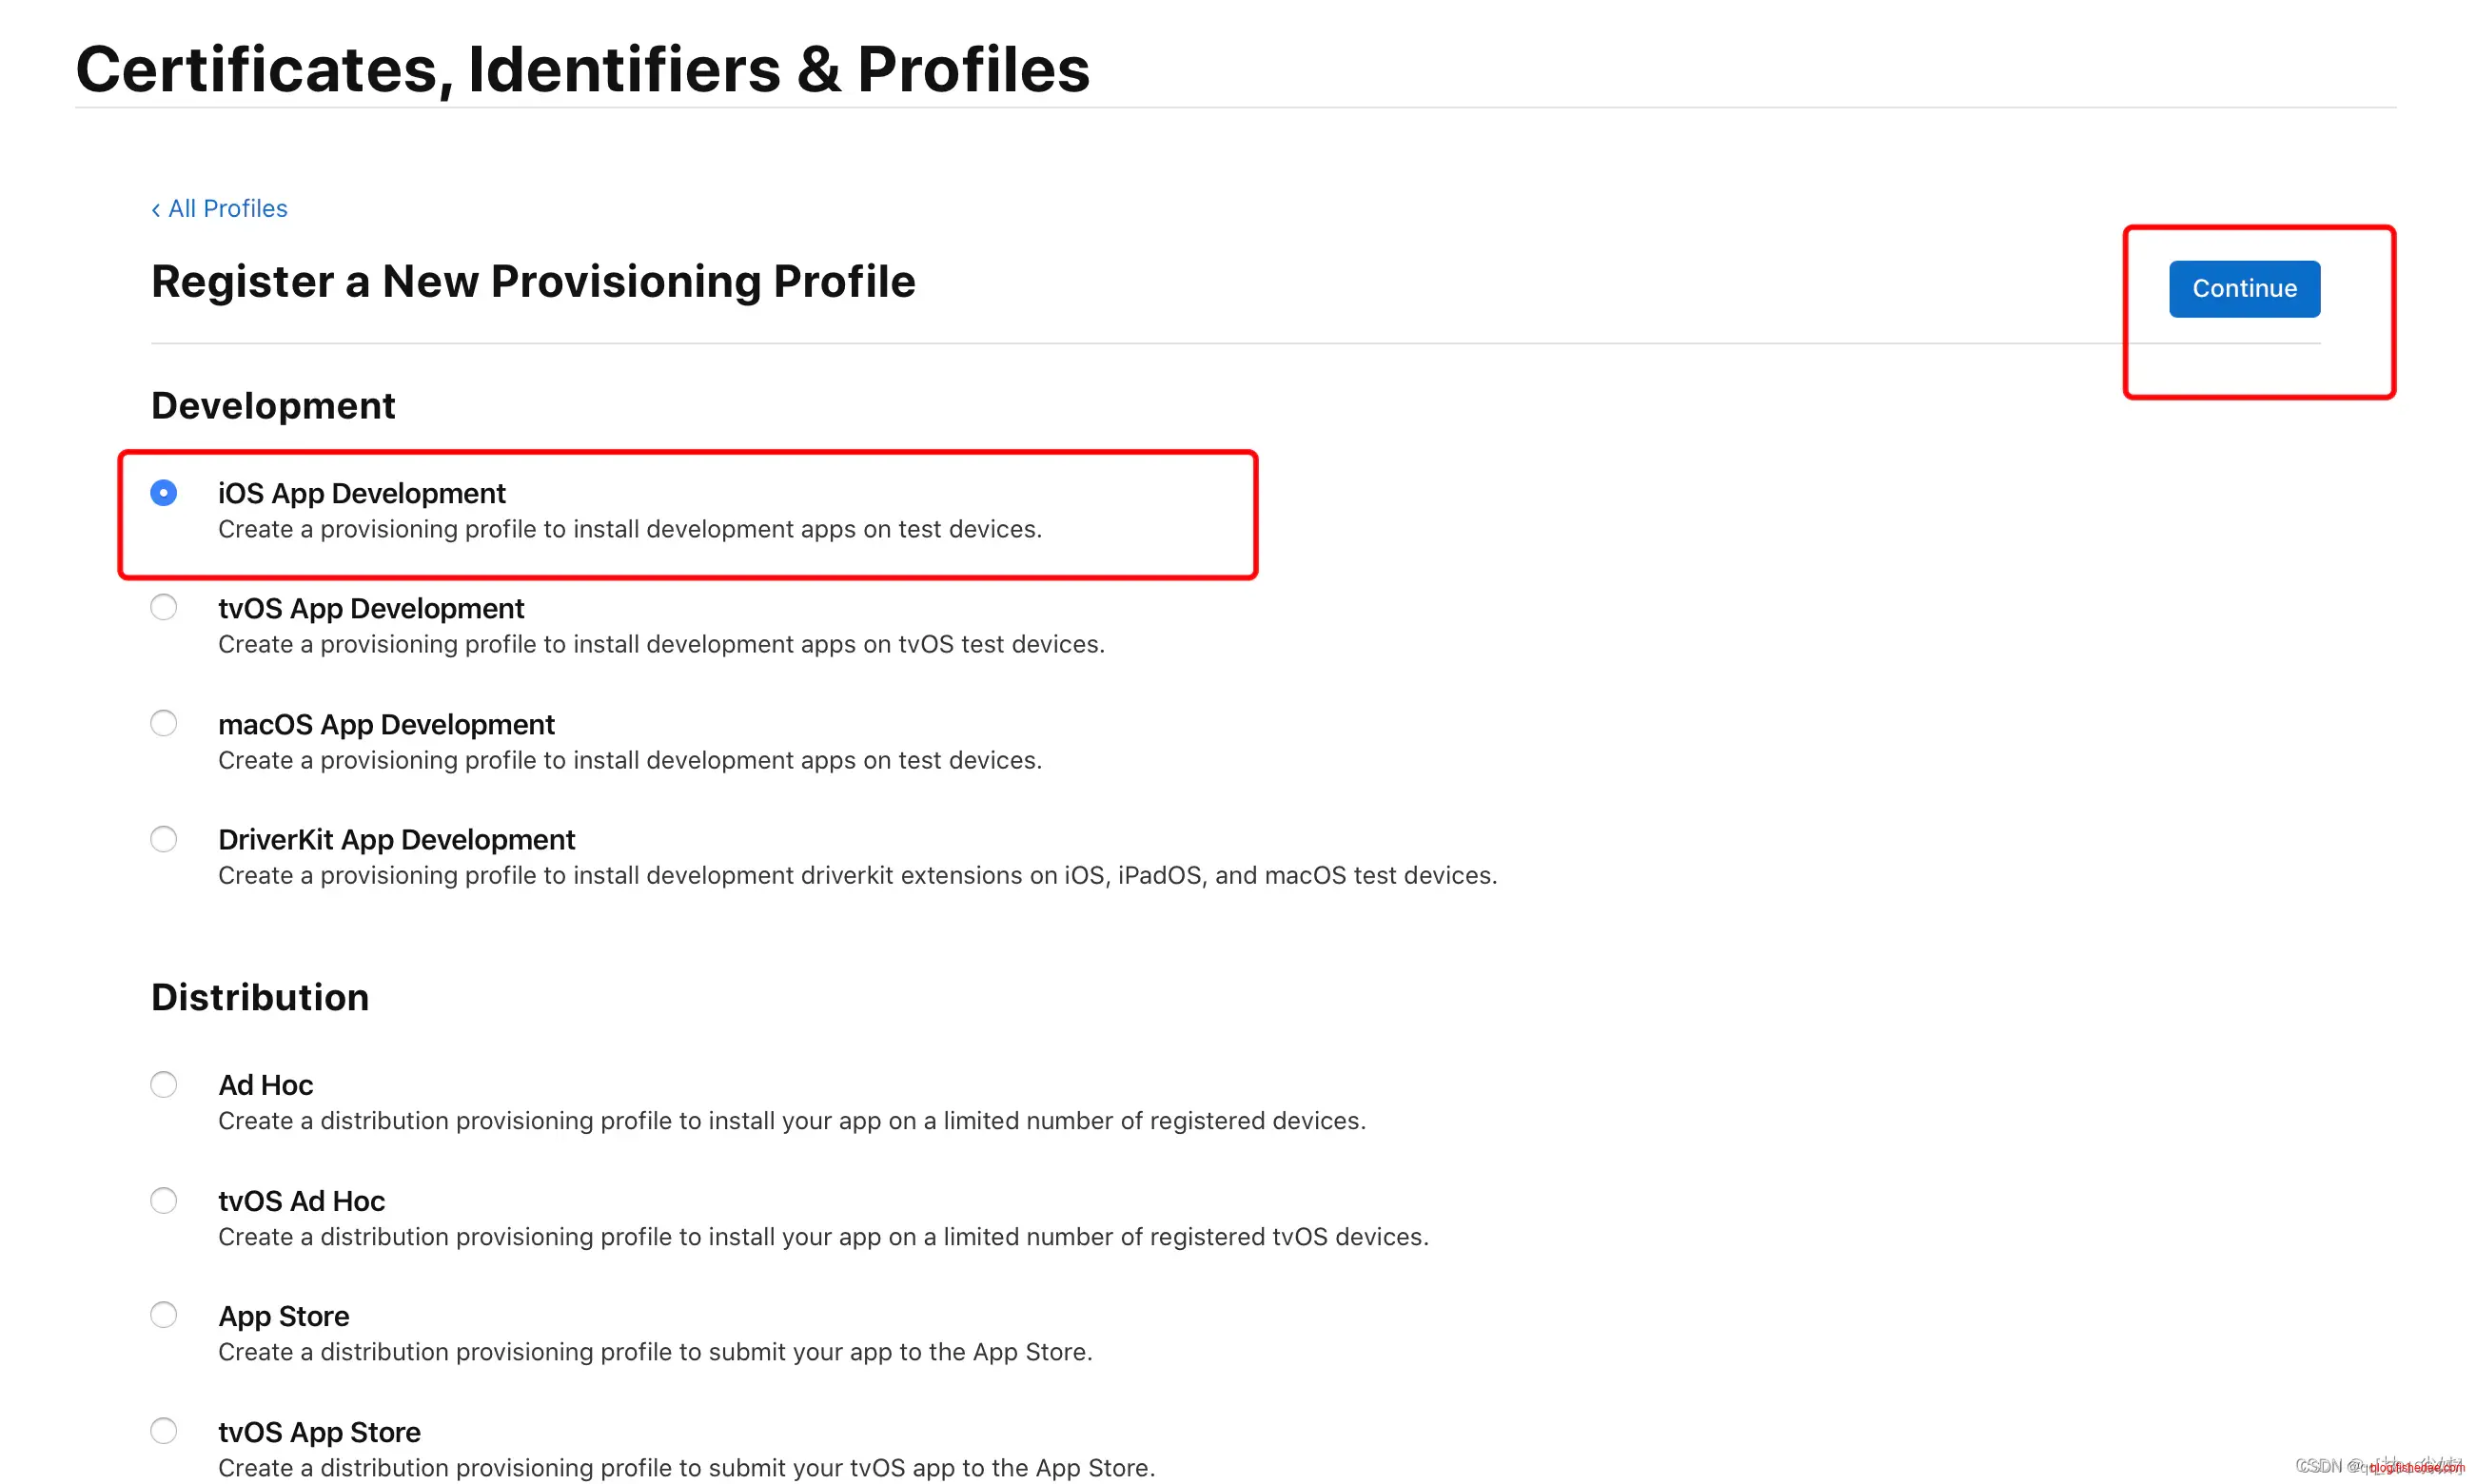Image resolution: width=2476 pixels, height=1484 pixels.
Task: Click the Certificates, Identifiers & Profiles heading
Action: (582, 70)
